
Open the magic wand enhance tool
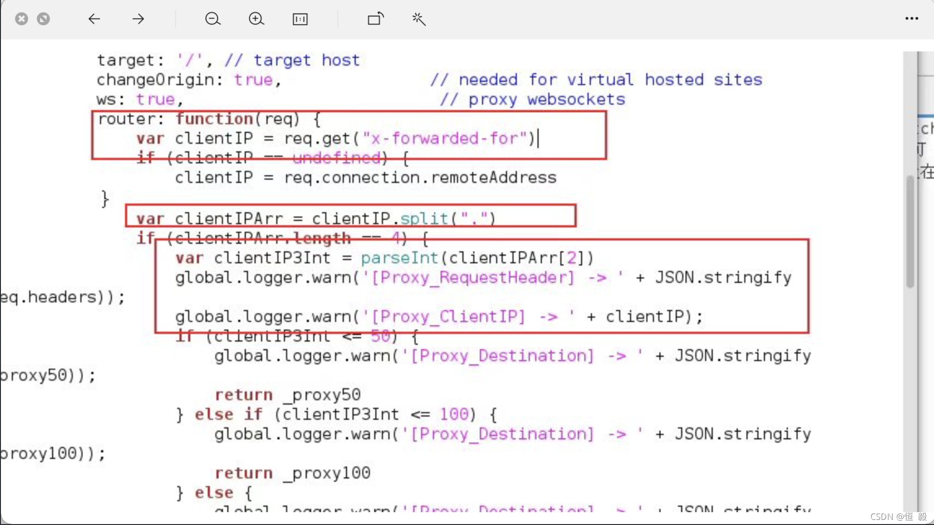418,19
